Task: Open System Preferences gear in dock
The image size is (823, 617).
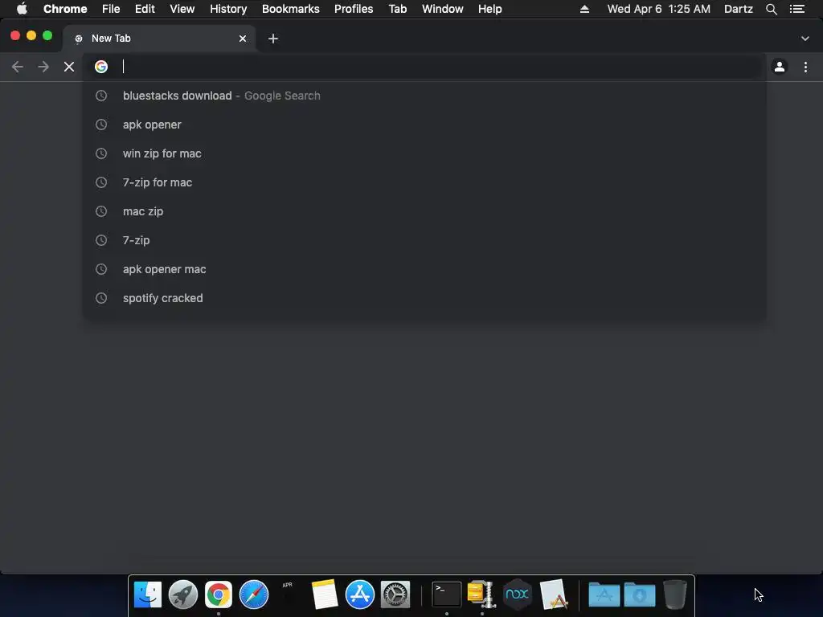Action: pyautogui.click(x=395, y=595)
